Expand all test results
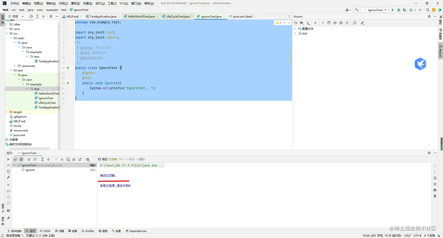The width and height of the screenshot is (443, 238). pyautogui.click(x=42, y=159)
